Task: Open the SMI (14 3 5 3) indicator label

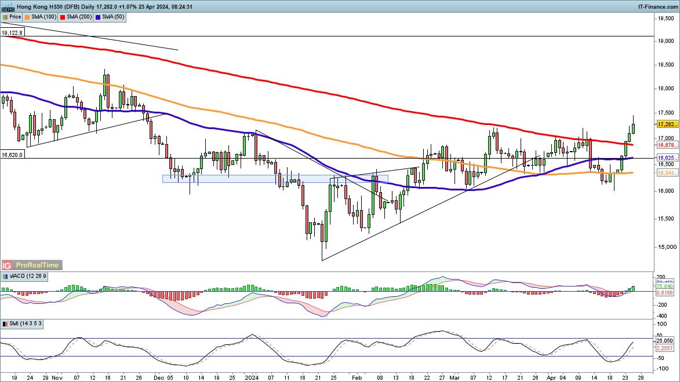Action: [x=27, y=323]
